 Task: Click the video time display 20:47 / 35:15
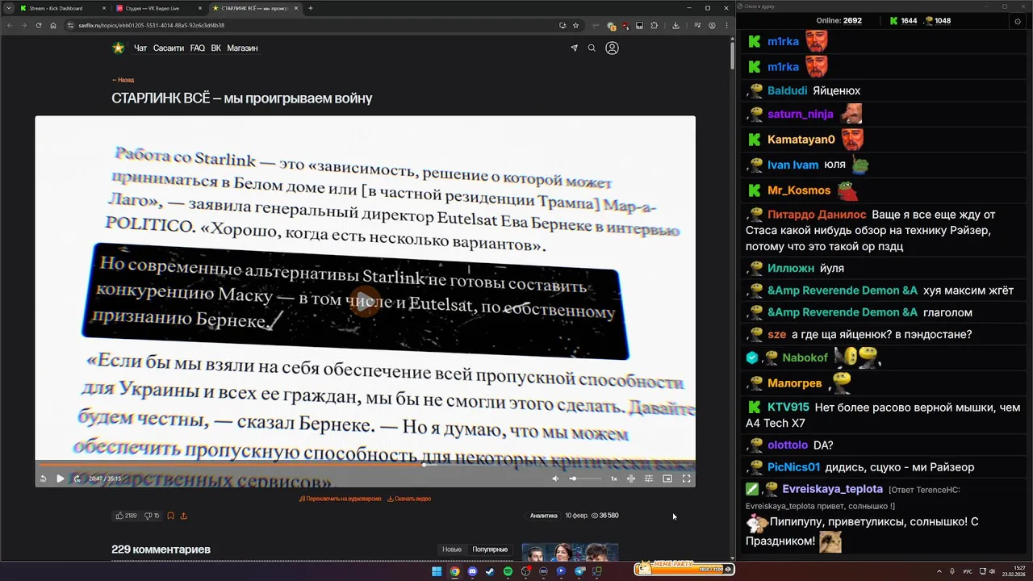pyautogui.click(x=104, y=479)
